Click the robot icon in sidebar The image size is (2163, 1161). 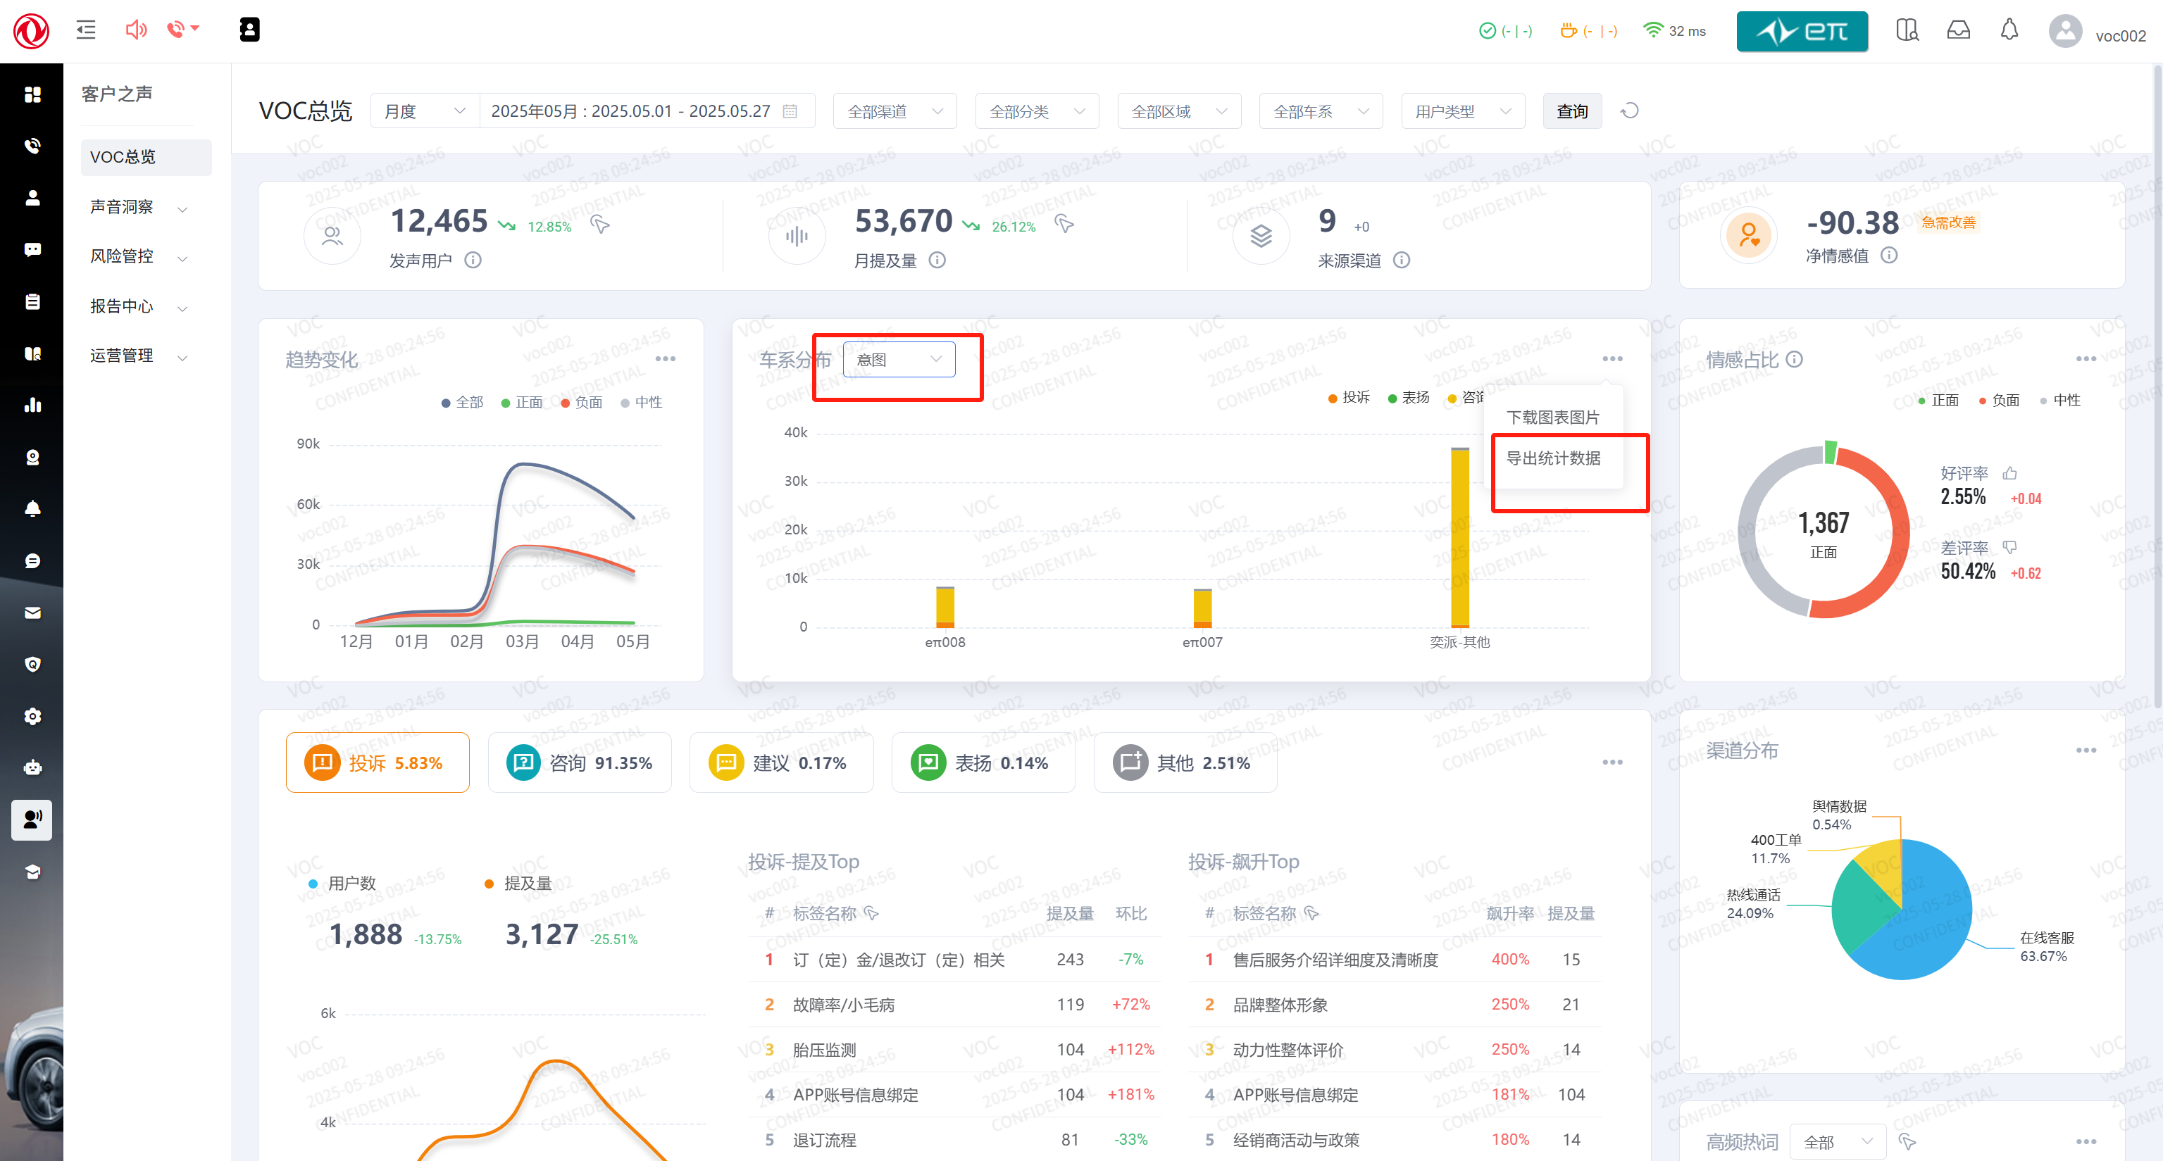(x=32, y=767)
